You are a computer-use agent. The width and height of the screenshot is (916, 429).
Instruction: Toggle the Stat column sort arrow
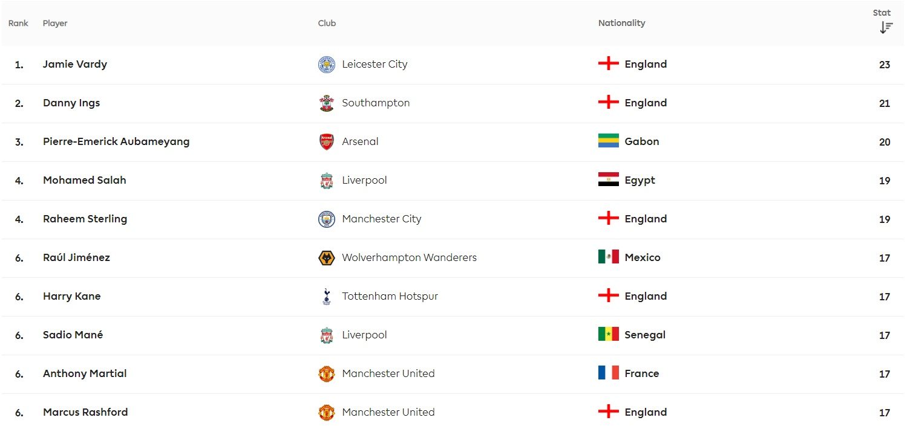[886, 27]
